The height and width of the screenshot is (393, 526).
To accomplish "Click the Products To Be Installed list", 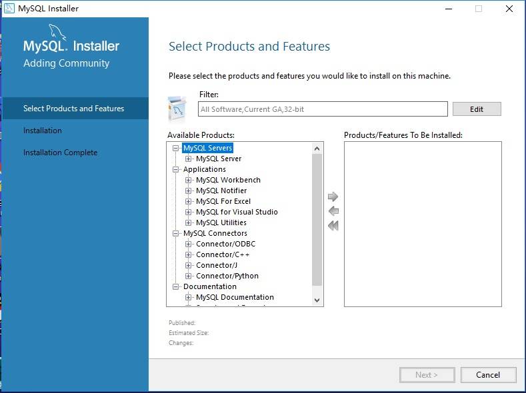I will tap(423, 224).
